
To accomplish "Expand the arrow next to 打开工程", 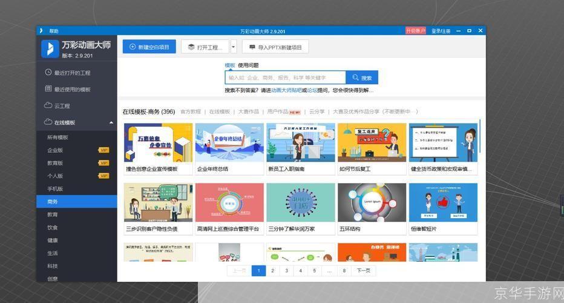I will pyautogui.click(x=233, y=47).
